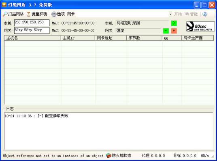Click the red plus strength button

[174, 31]
